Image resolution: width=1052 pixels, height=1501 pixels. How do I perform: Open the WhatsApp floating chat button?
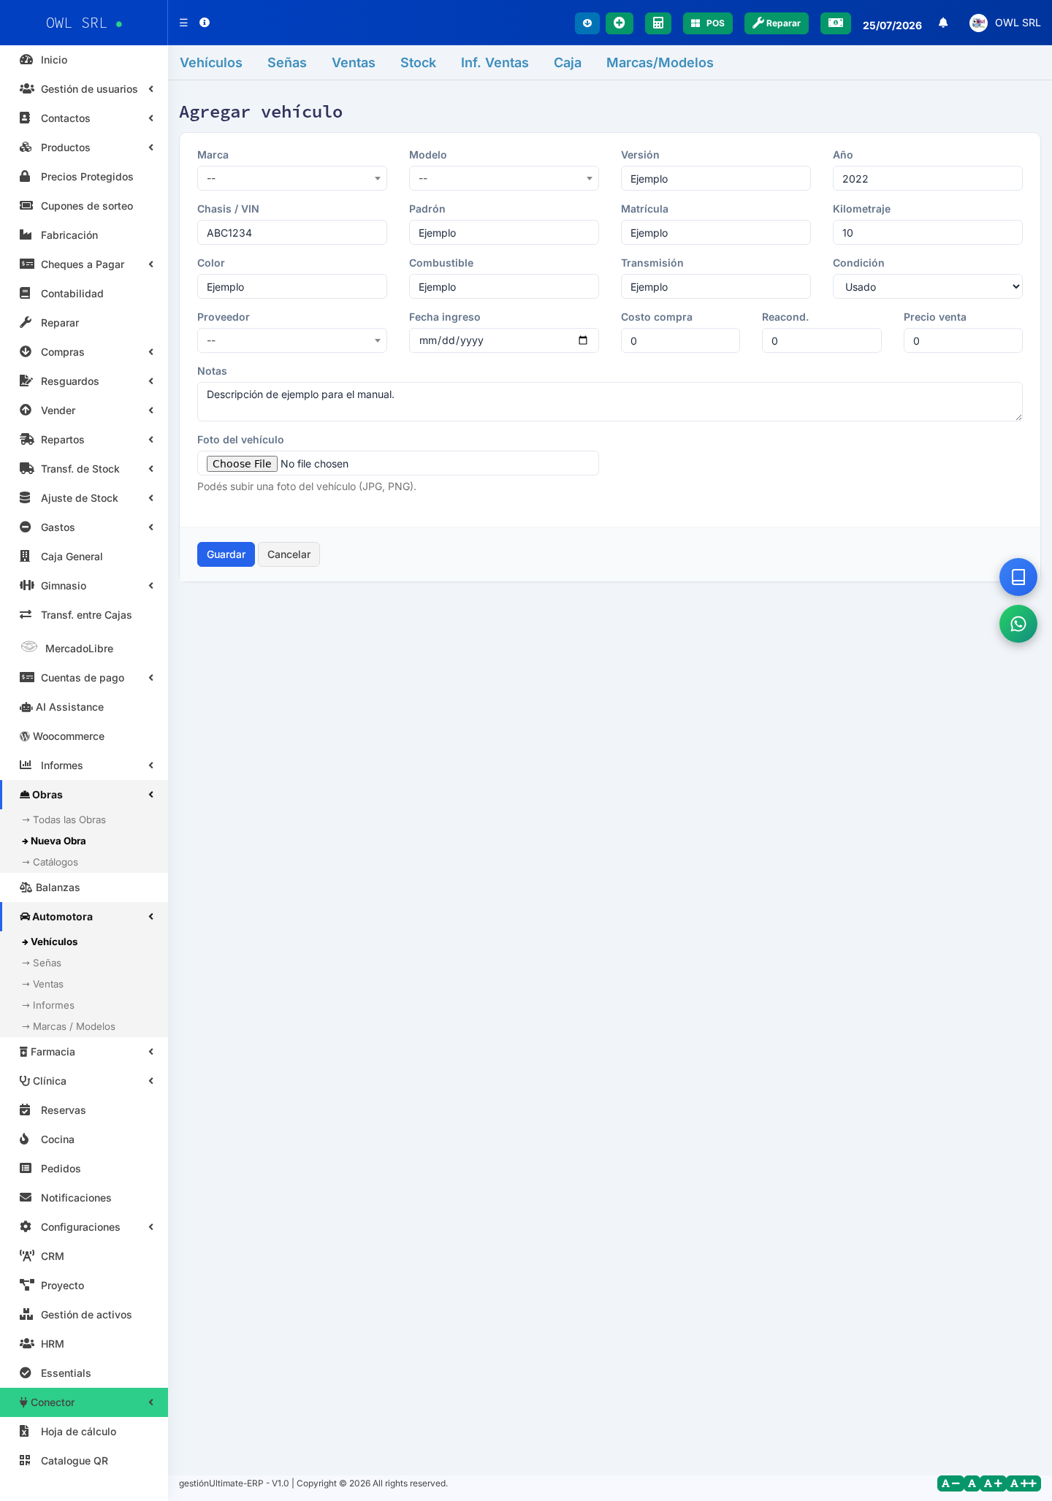[x=1018, y=624]
